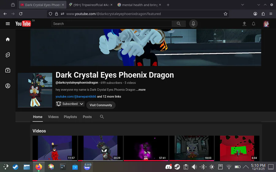Show desktop with the taskbar corner button
This screenshot has width=276, height=172.
(x=271, y=167)
